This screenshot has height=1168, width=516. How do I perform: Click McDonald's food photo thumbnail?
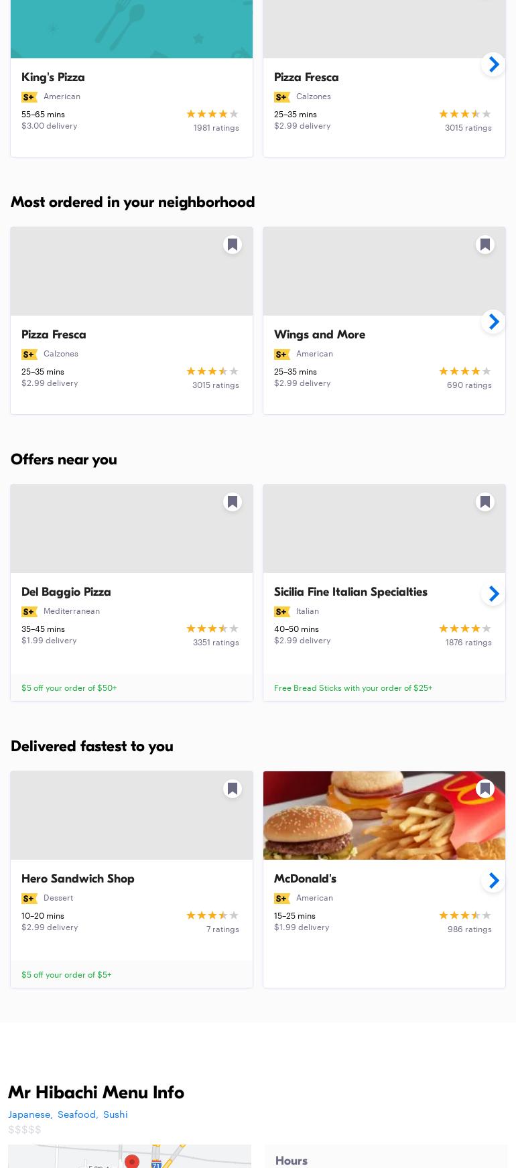[384, 816]
